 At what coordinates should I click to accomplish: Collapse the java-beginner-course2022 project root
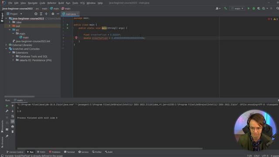[6, 18]
